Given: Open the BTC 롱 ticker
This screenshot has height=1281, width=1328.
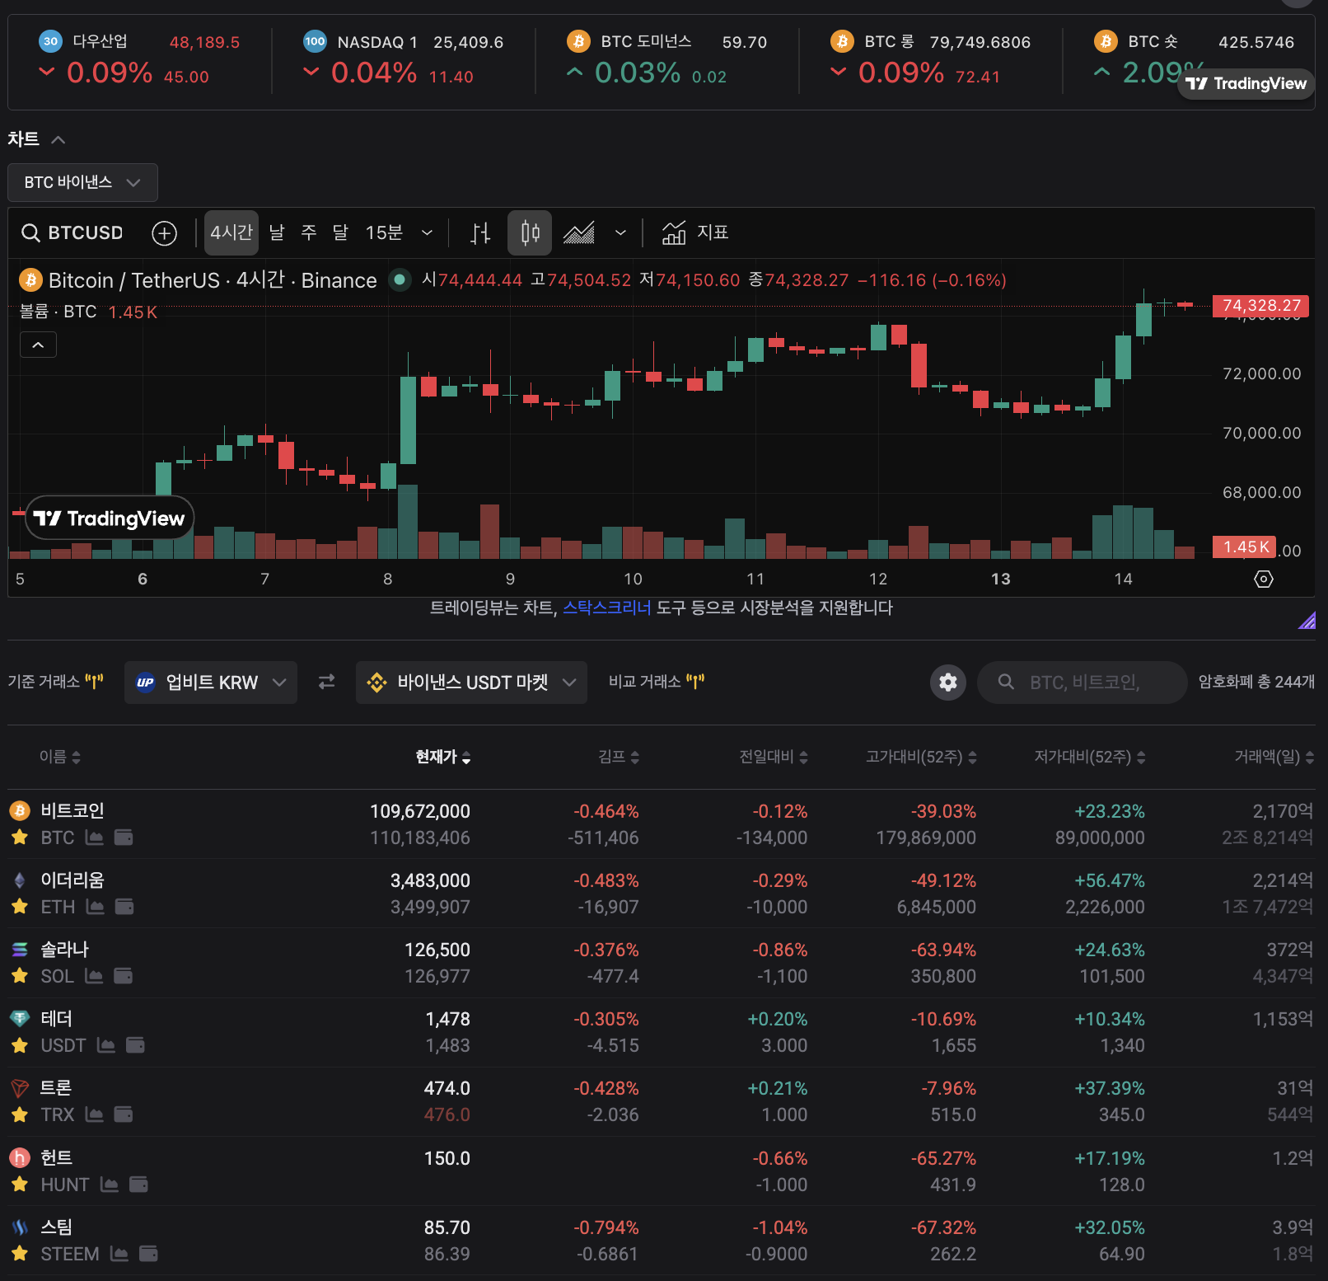Looking at the screenshot, I should point(931,59).
